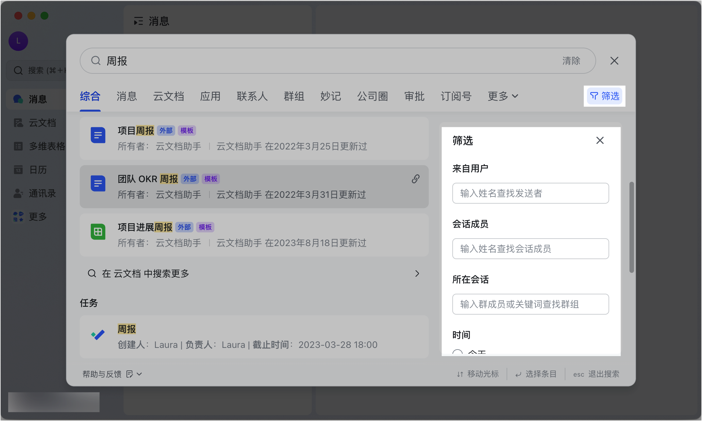Screen dimensions: 702x421
Task: Select the partially visible 时间 radio option
Action: pos(457,353)
